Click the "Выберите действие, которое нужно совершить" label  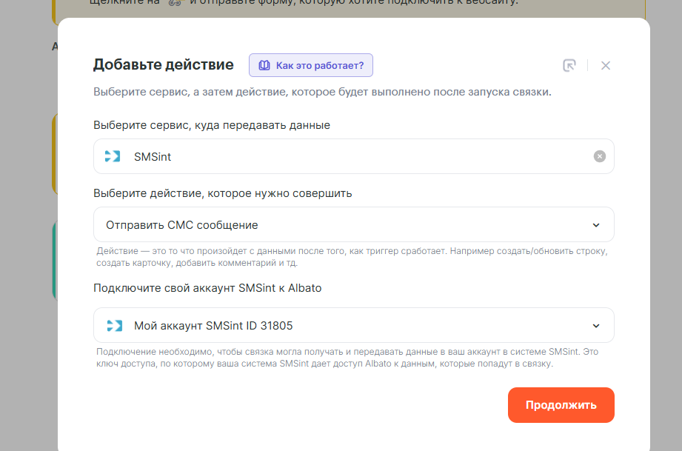click(222, 193)
